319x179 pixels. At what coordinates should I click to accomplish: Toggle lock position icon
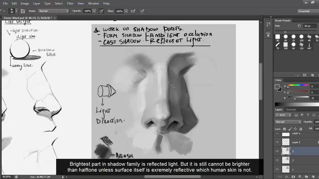295,129
